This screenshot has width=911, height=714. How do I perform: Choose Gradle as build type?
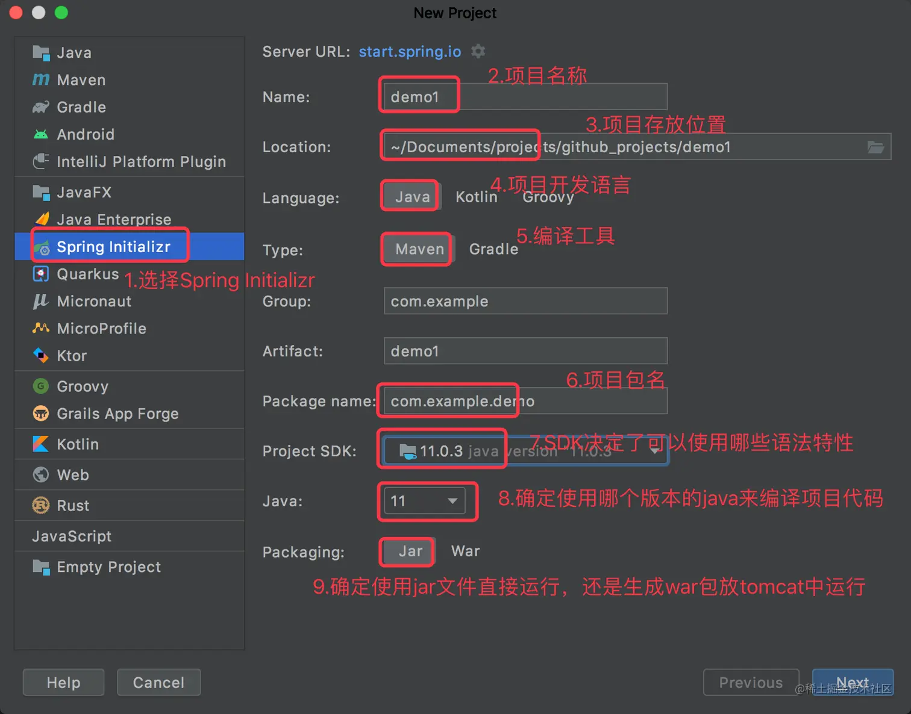[x=493, y=249]
